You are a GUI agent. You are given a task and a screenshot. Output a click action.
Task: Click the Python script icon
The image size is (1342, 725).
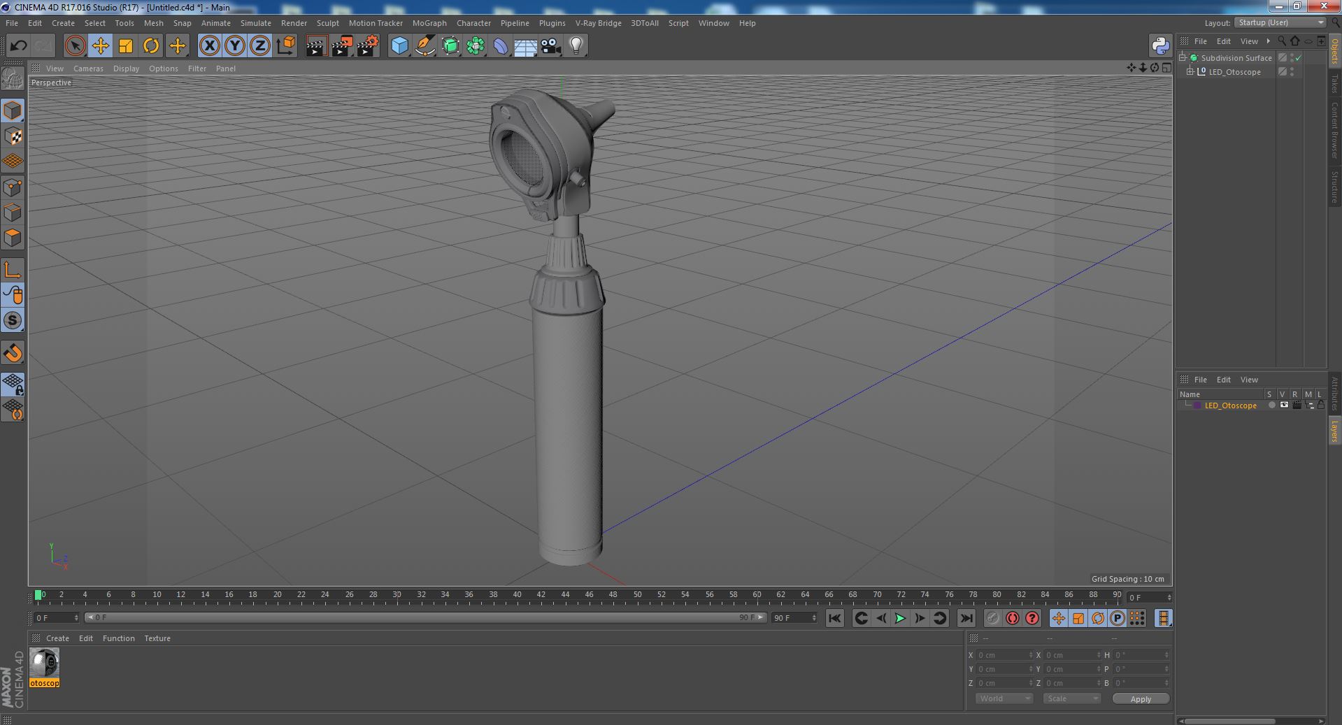point(1160,46)
